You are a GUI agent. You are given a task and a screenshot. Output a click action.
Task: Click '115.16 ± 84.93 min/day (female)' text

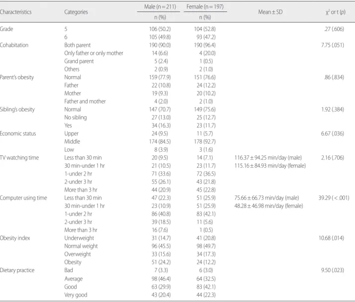(270, 166)
